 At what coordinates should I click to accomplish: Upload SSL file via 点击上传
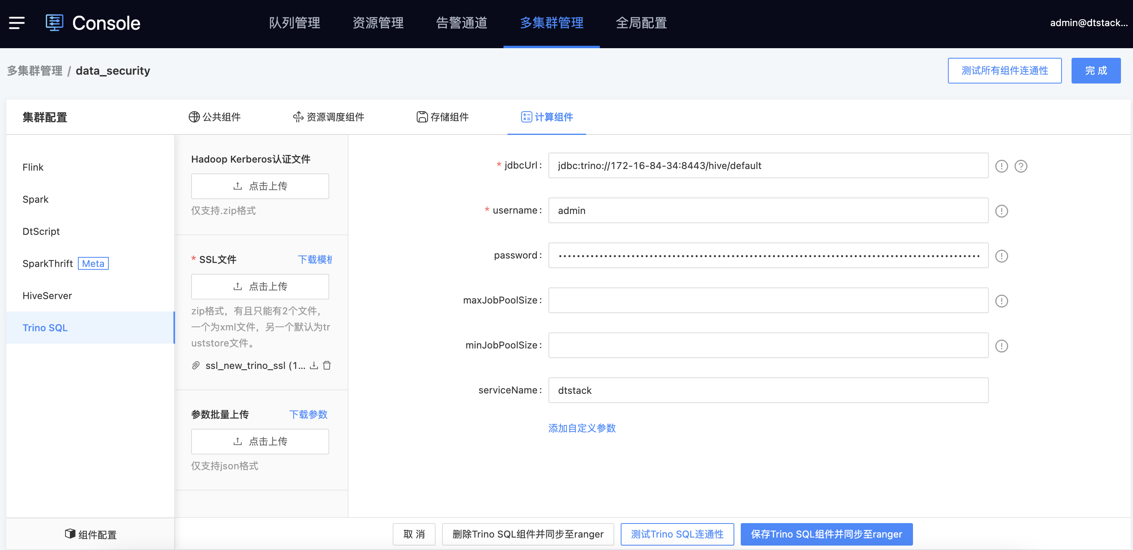point(259,286)
